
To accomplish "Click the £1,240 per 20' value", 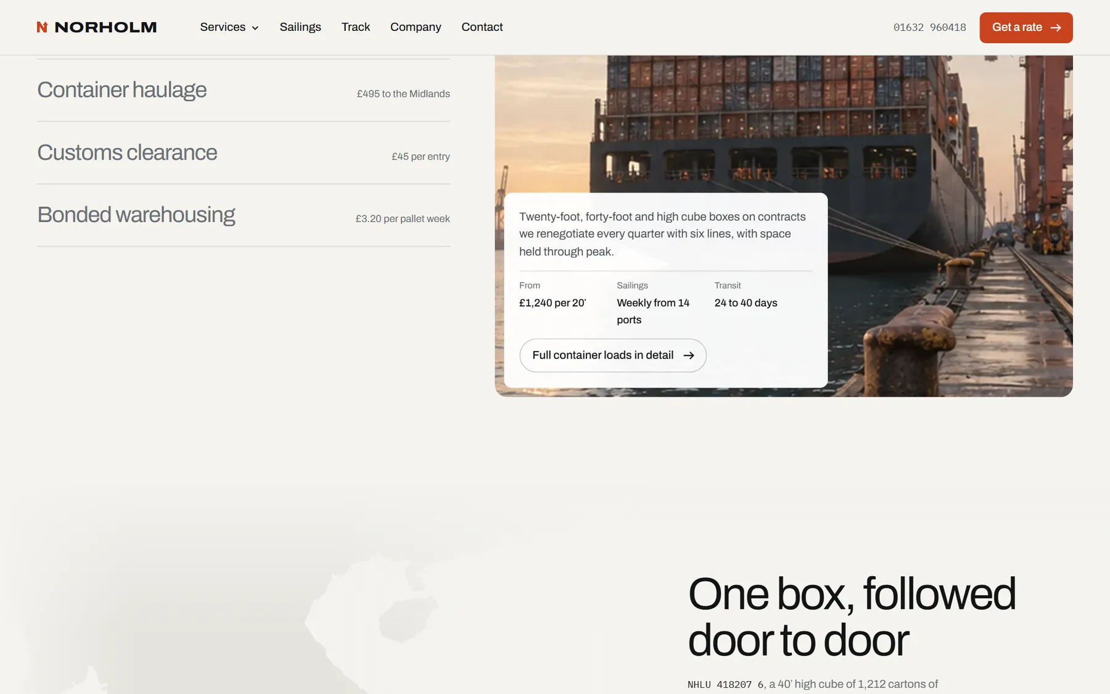I will click(553, 303).
